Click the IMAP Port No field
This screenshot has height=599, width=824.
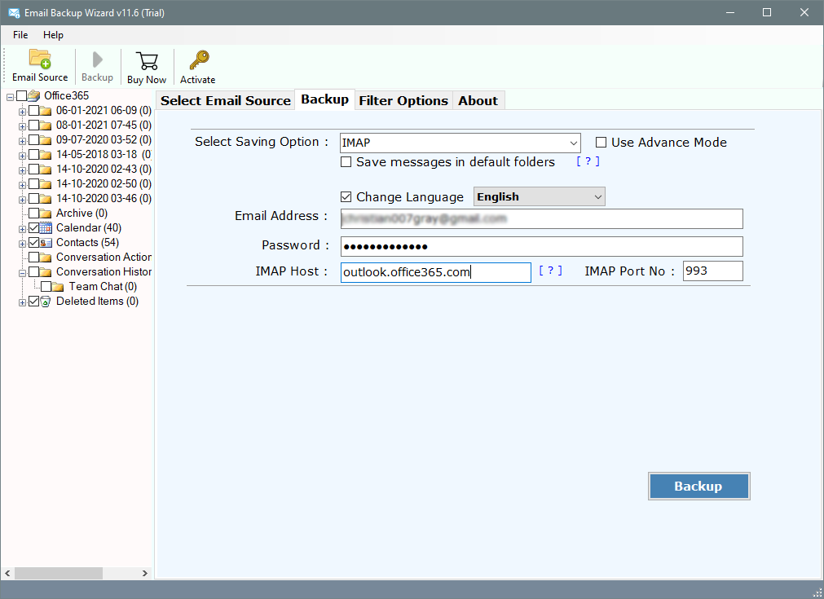(712, 271)
